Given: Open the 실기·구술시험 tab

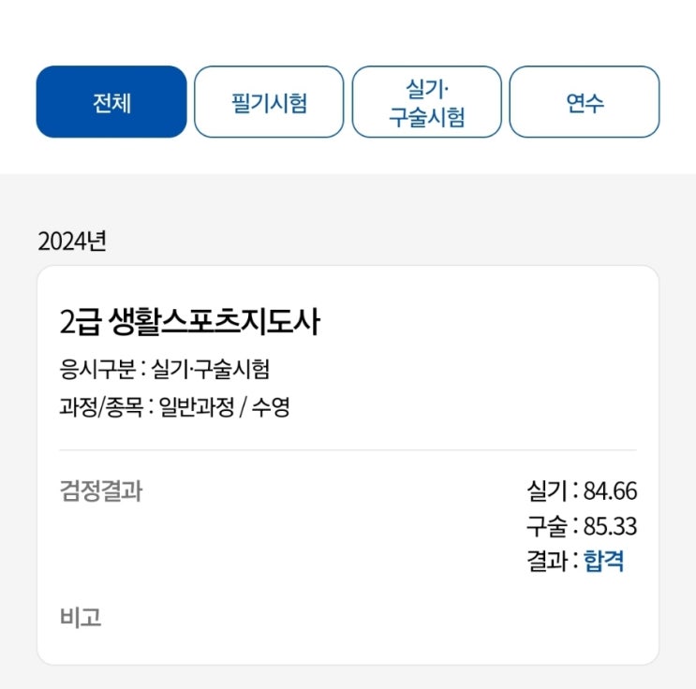Looking at the screenshot, I should [426, 102].
